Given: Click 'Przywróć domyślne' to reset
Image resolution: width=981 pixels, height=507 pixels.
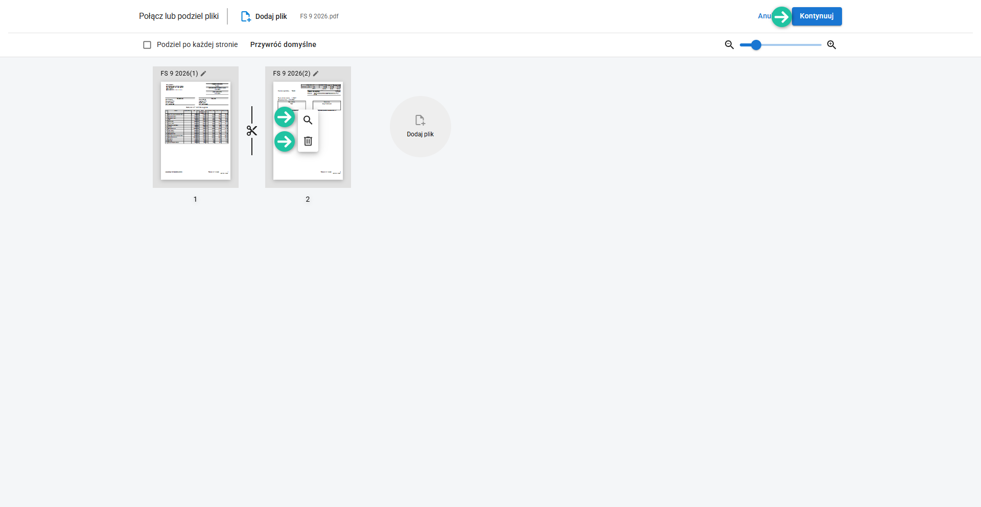Looking at the screenshot, I should [283, 45].
